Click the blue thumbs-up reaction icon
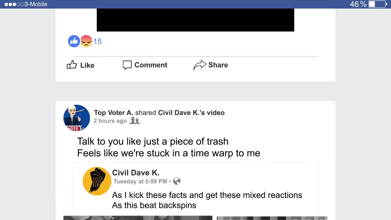391x220 pixels. click(74, 41)
